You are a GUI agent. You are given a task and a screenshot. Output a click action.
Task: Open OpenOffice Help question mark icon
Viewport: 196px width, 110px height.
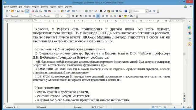(126, 11)
